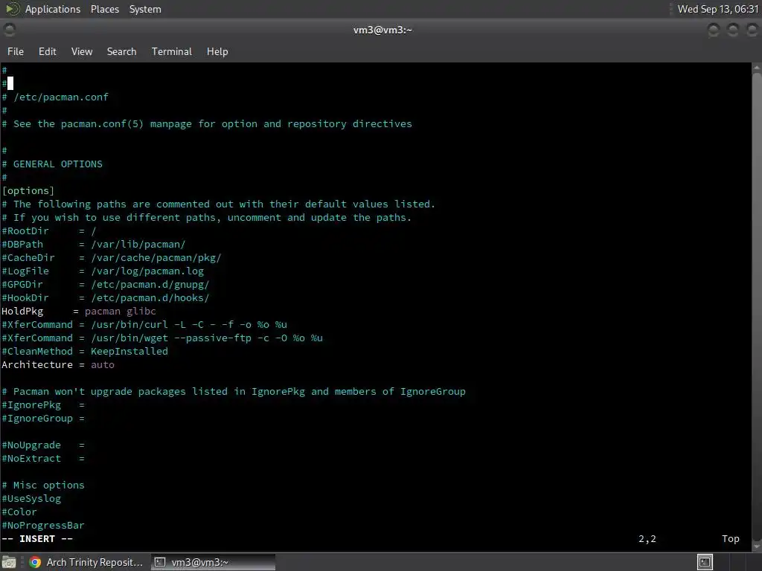Click the terminal icon beside vm3@vm3:~ taskbar entry

(x=160, y=562)
